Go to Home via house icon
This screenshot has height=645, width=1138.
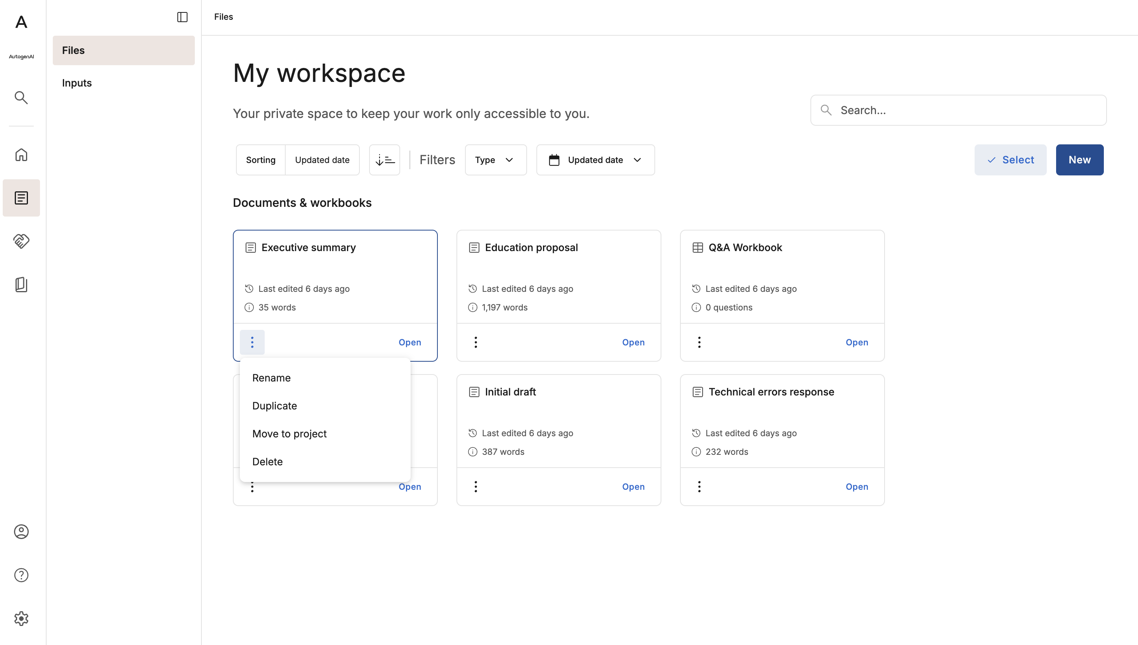tap(21, 154)
